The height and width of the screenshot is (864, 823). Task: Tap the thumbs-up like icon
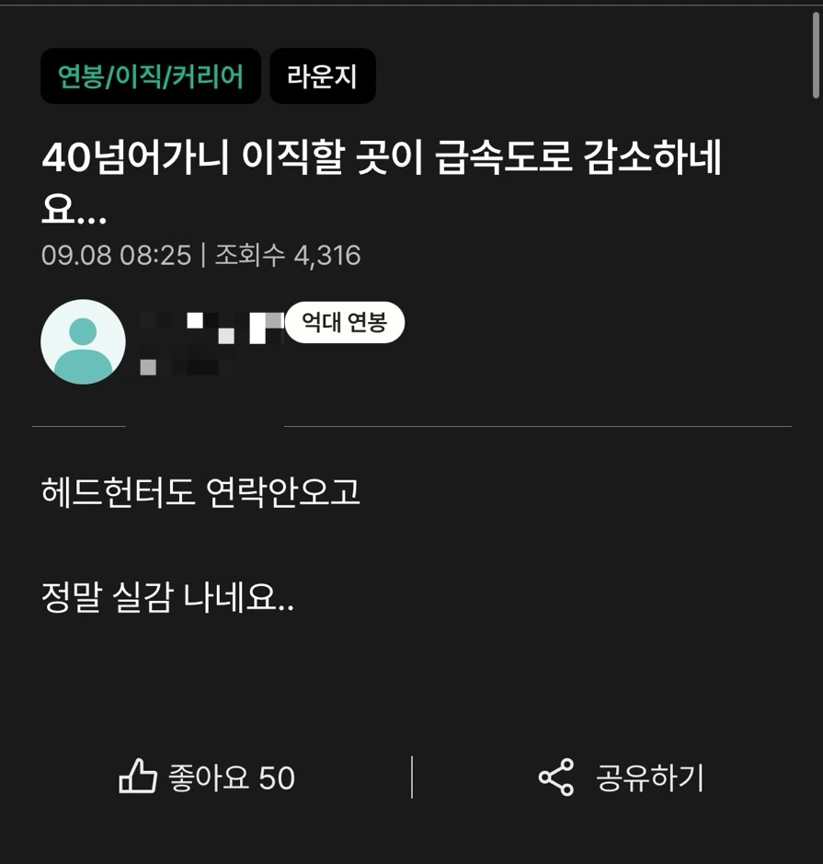(x=138, y=777)
